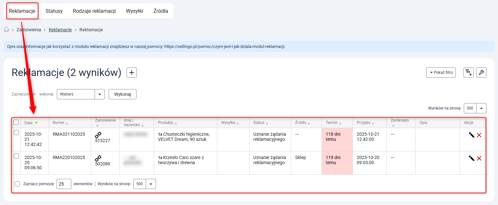The image size is (498, 205).
Task: Delete complaint RMA321102025 with red X
Action: pyautogui.click(x=479, y=135)
